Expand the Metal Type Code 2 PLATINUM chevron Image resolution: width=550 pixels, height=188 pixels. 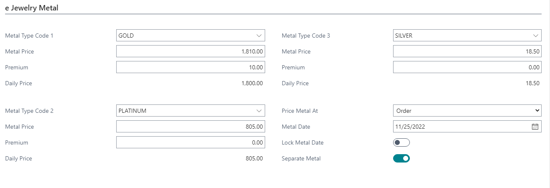(x=258, y=111)
